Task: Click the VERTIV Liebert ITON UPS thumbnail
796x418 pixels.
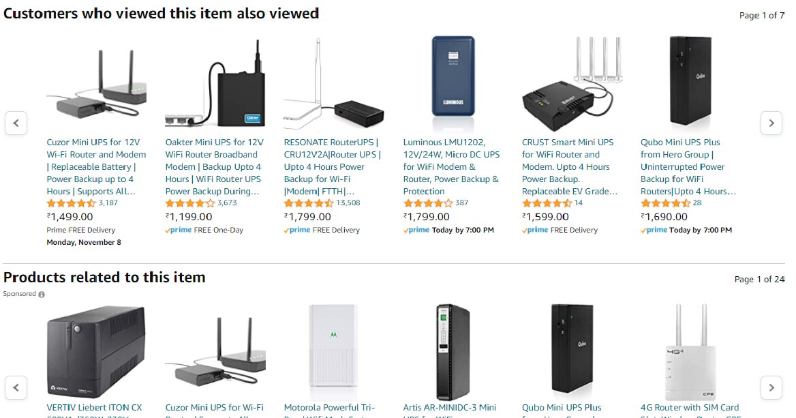Action: pyautogui.click(x=96, y=351)
